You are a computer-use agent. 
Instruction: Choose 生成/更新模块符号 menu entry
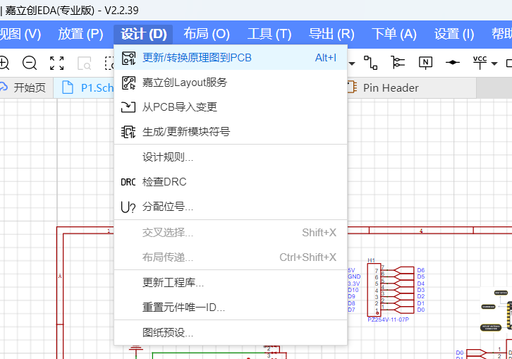pos(231,132)
